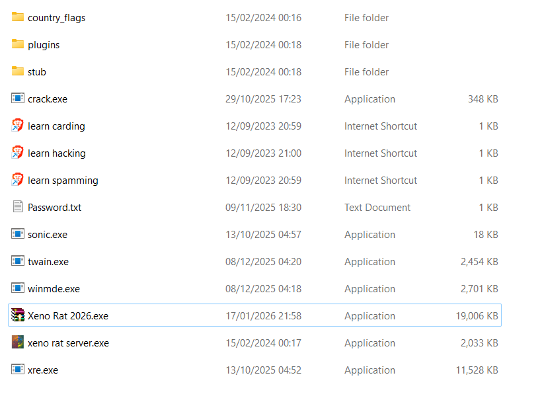This screenshot has width=546, height=404.
Task: Select the crack.exe file name
Action: (x=48, y=99)
